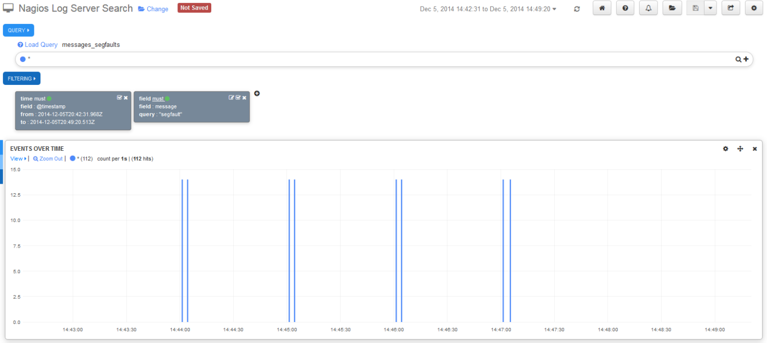Click the home dashboard button

[602, 8]
